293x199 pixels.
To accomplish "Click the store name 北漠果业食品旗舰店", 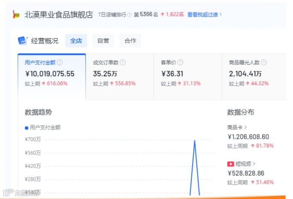I will coord(59,15).
